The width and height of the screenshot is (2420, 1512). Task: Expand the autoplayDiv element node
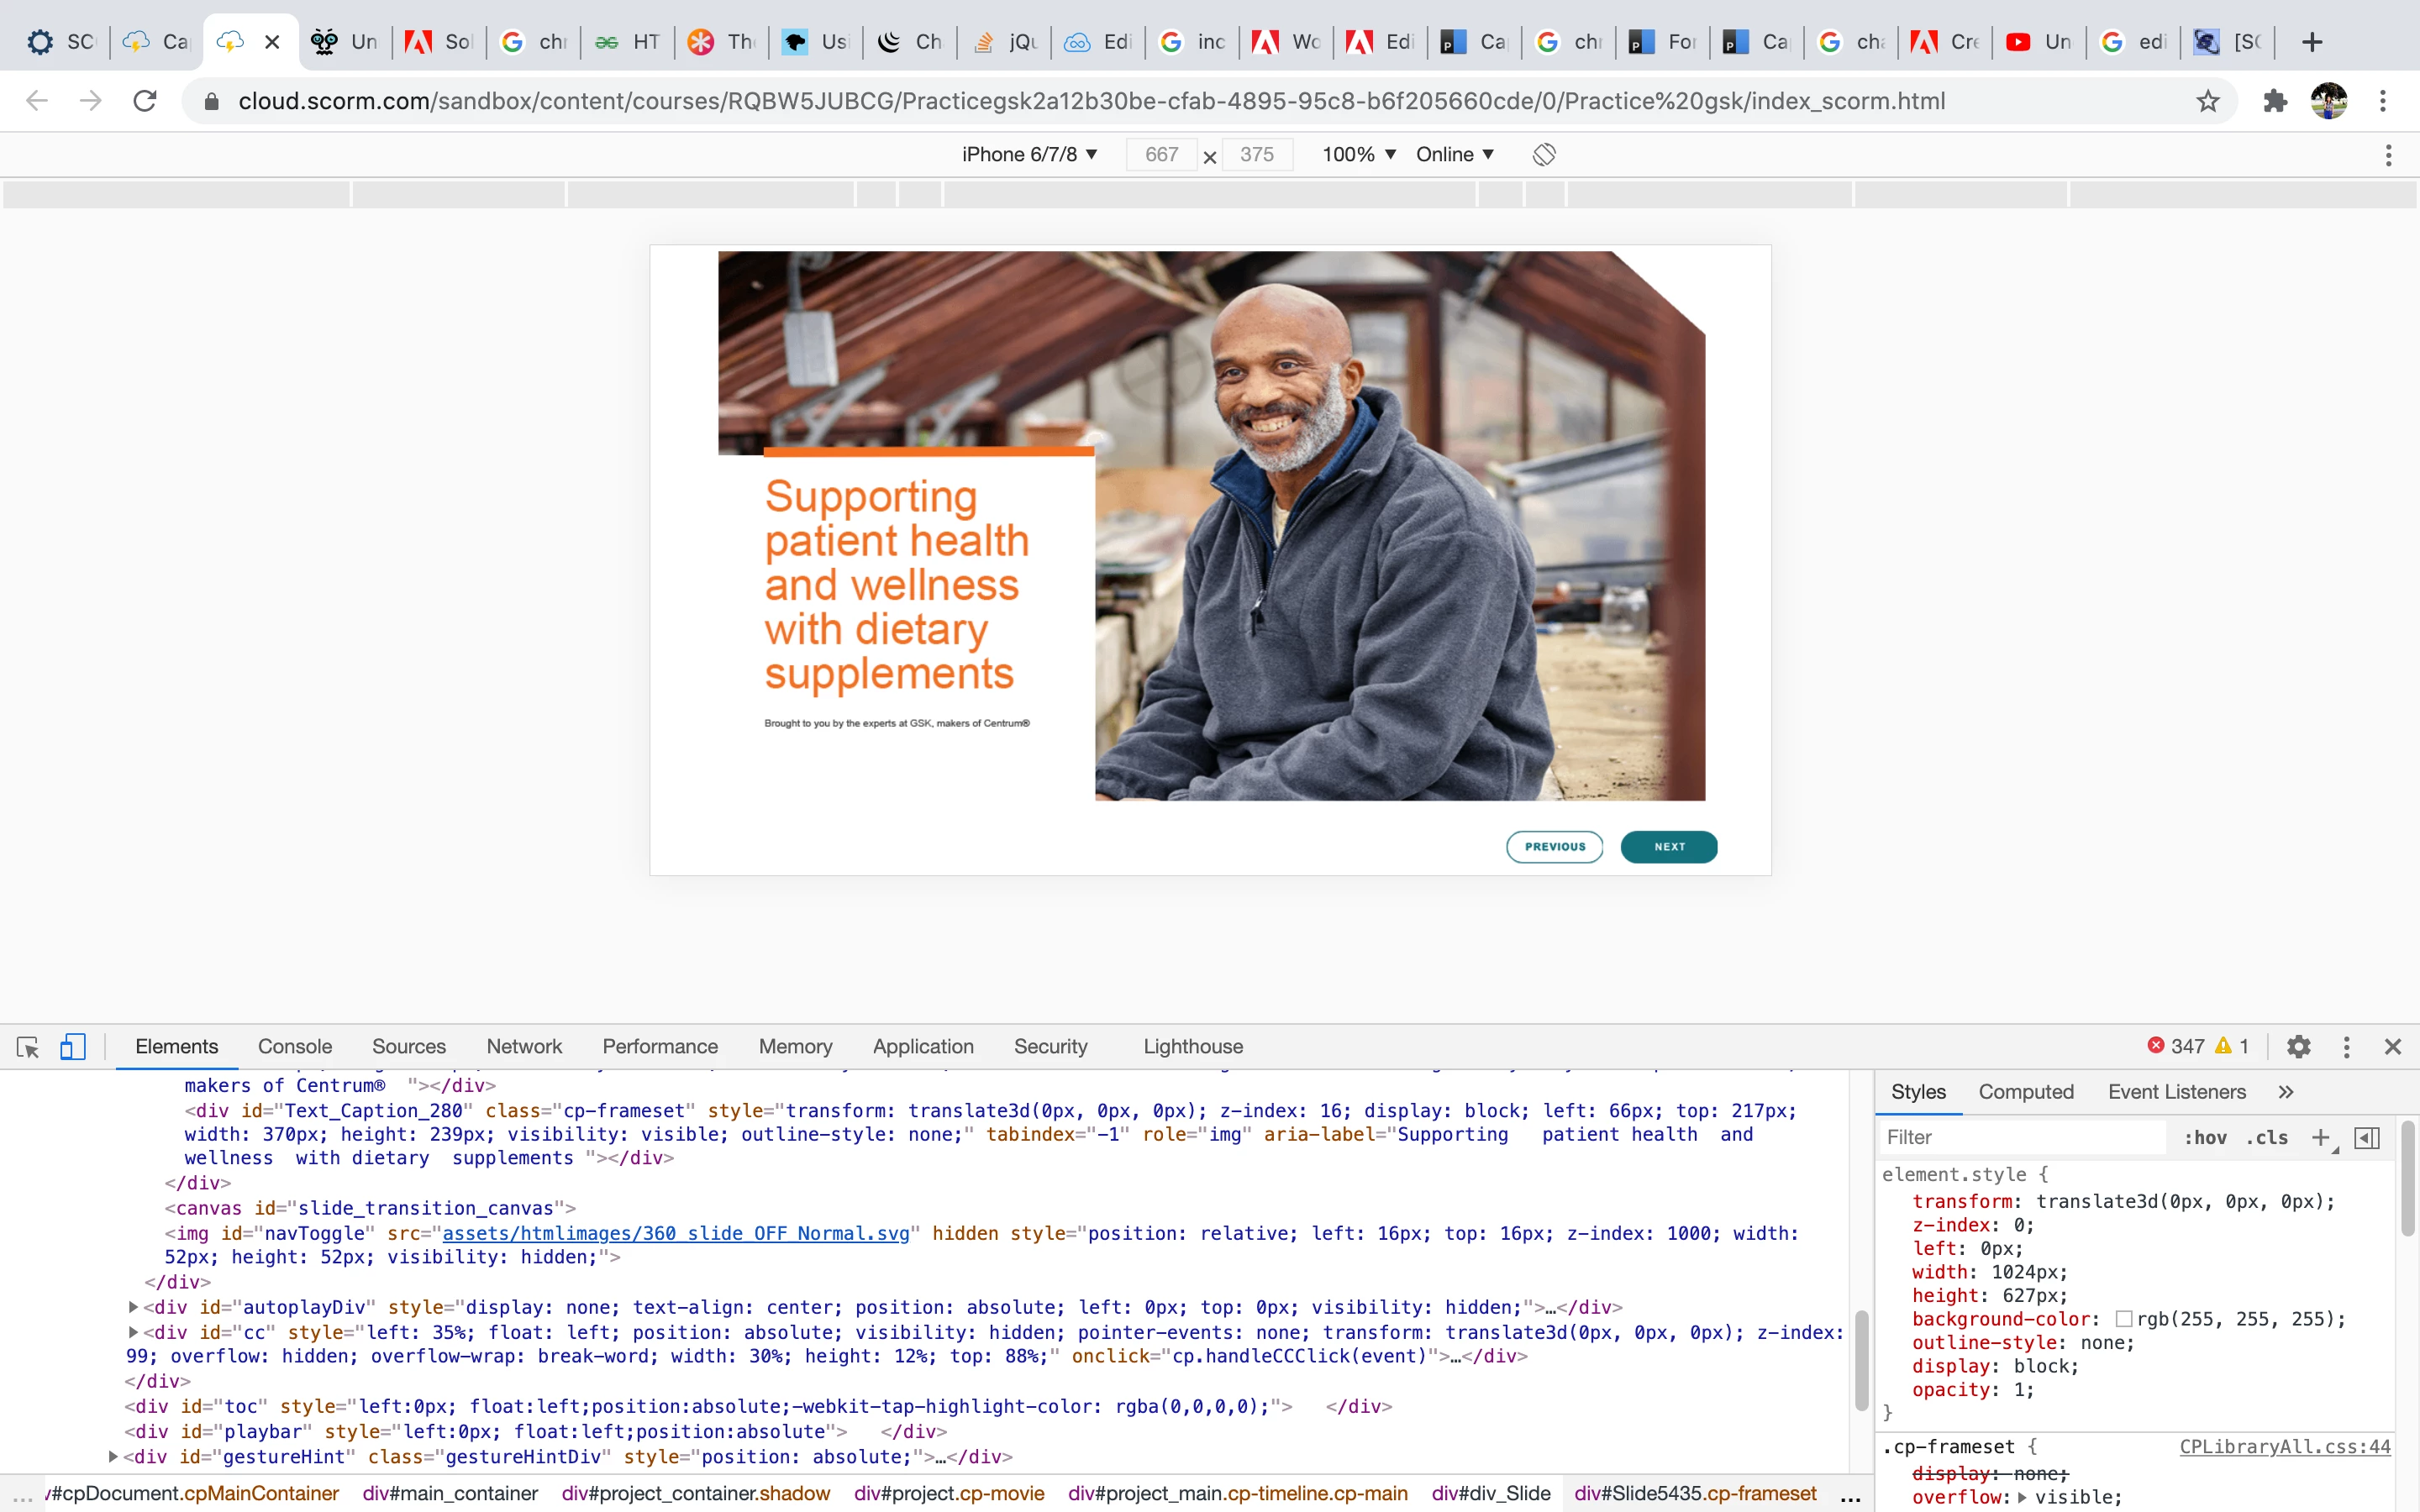click(x=133, y=1307)
